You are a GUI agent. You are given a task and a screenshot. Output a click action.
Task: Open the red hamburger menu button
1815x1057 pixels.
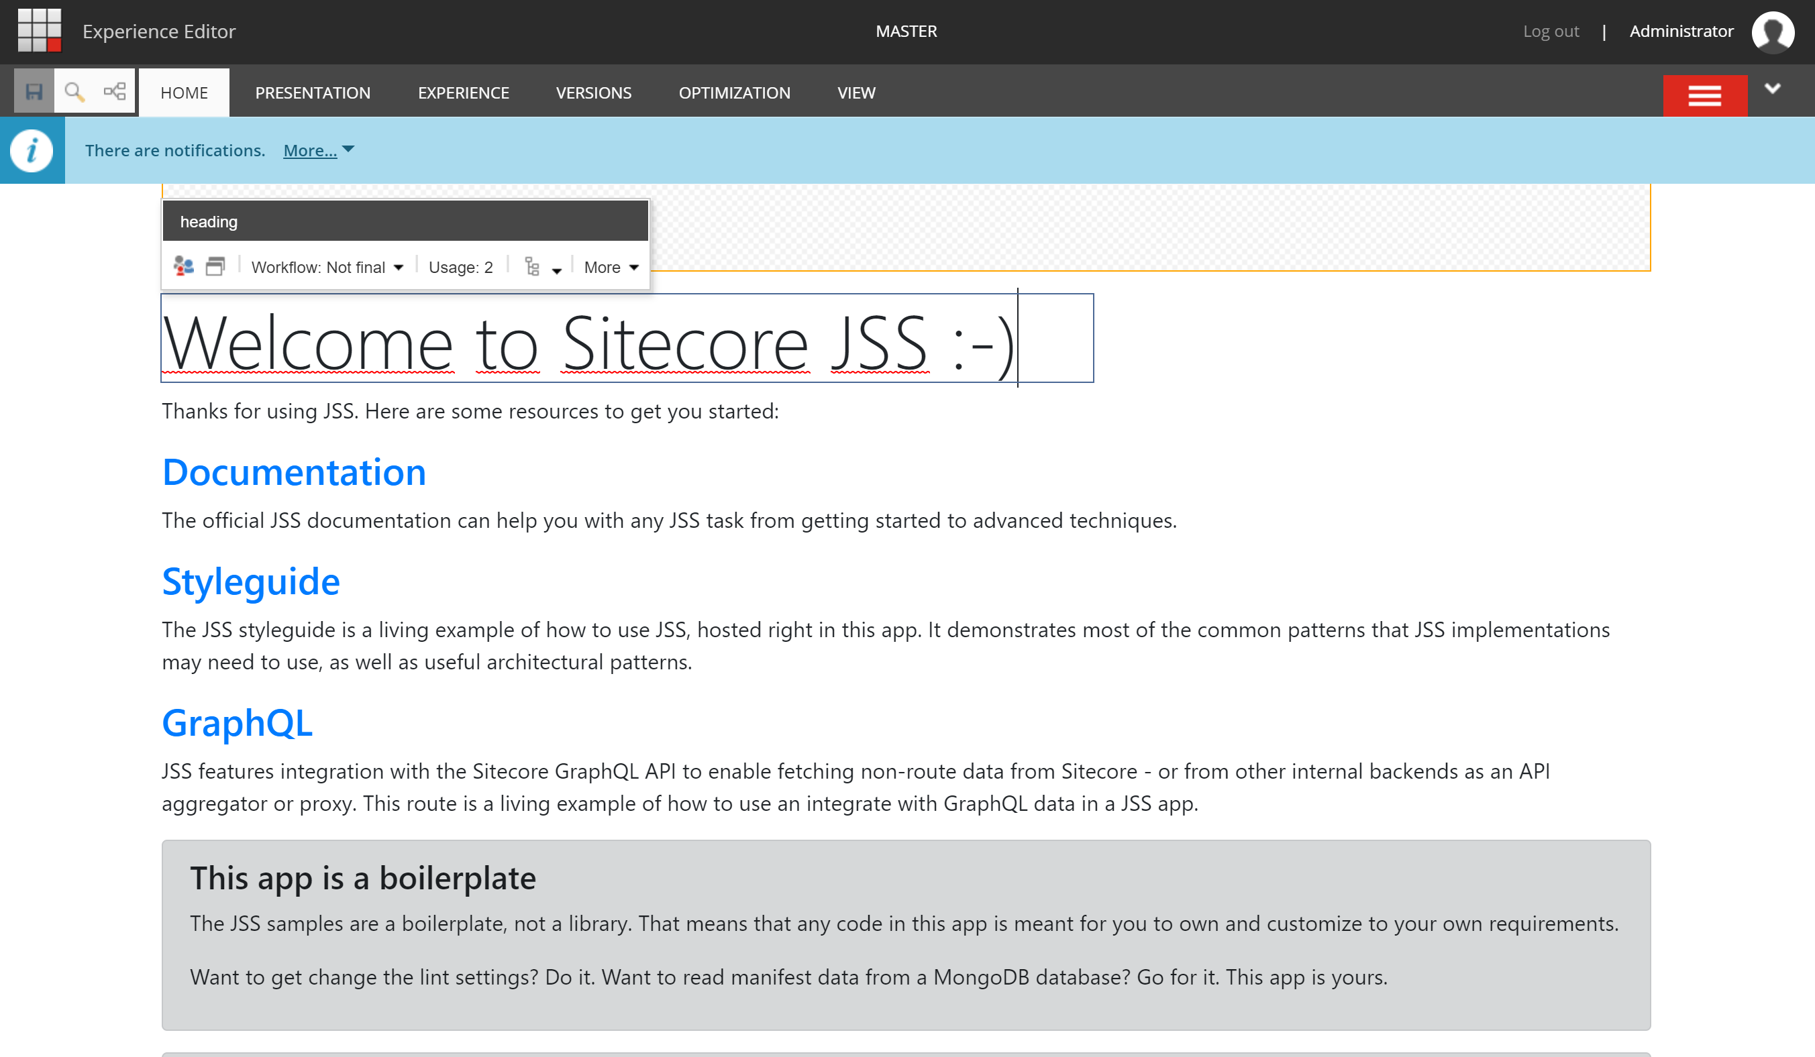tap(1704, 95)
